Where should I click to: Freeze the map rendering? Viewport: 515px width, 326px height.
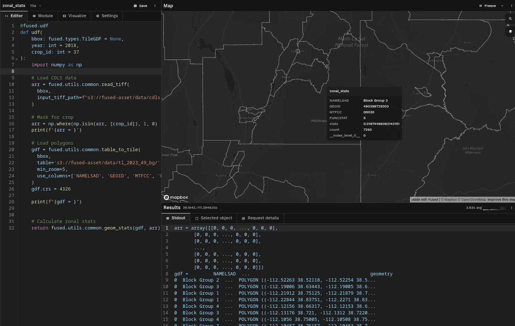coord(488,6)
